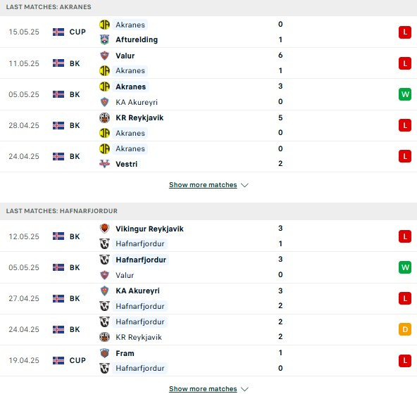Click the Iceland flag on the 15.05.25 CUP match
The image size is (417, 401).
[x=58, y=32]
